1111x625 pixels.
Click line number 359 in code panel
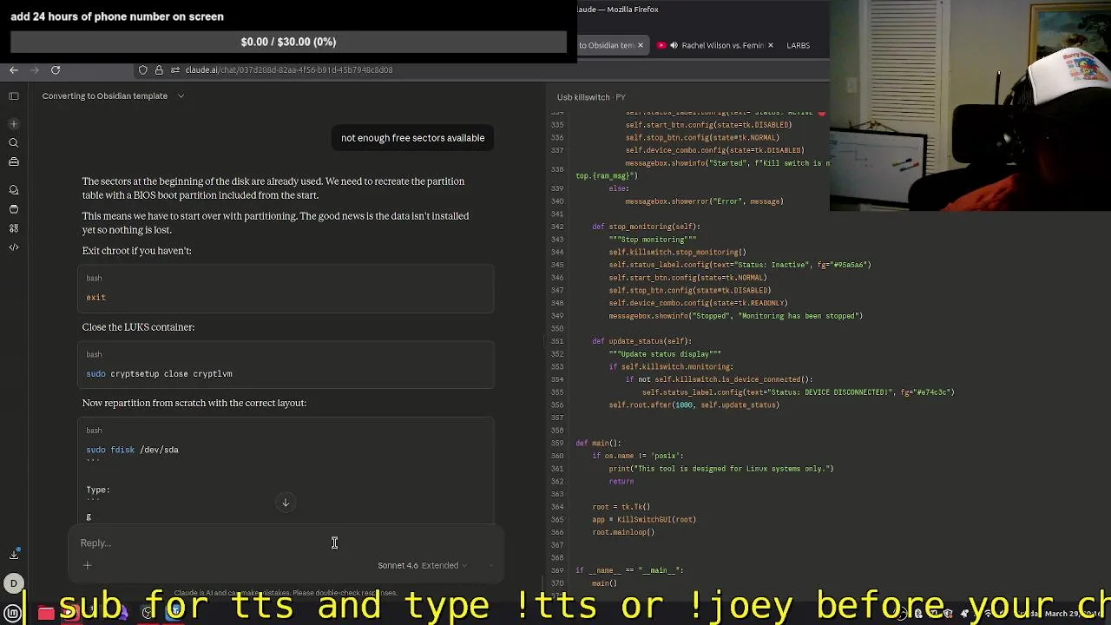(557, 444)
